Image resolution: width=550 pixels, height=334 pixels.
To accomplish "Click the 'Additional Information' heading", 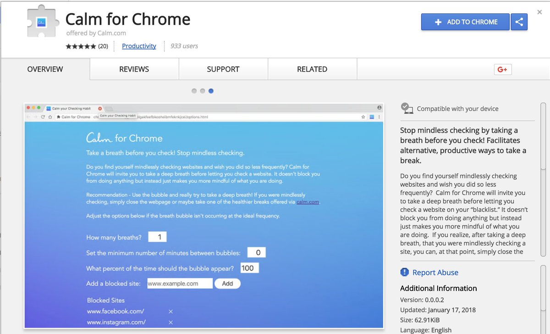I will click(439, 288).
